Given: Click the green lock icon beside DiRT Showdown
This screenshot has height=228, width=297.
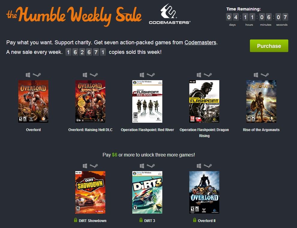Looking at the screenshot, I should (76, 220).
